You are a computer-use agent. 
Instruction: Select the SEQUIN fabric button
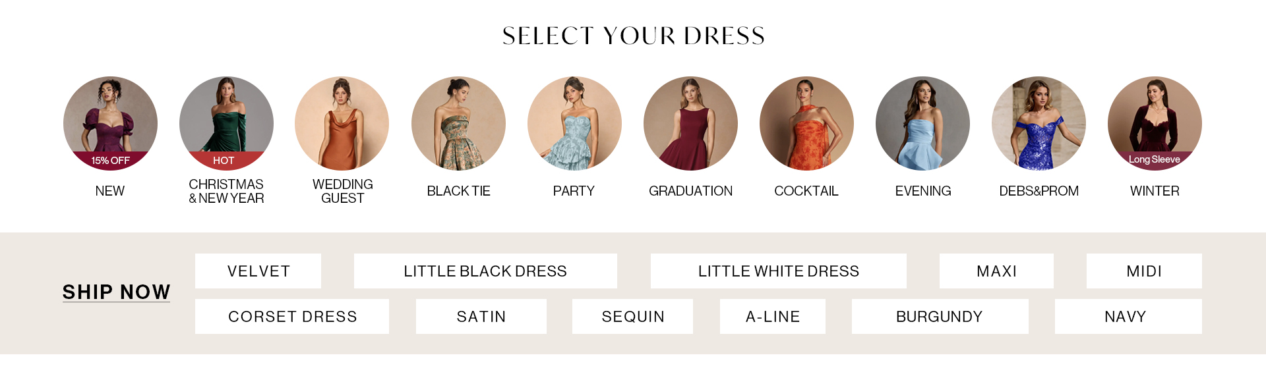click(x=632, y=316)
